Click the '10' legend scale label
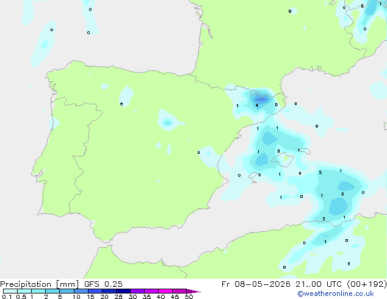Viewport: 387px width, 299px height. pyautogui.click(x=76, y=297)
